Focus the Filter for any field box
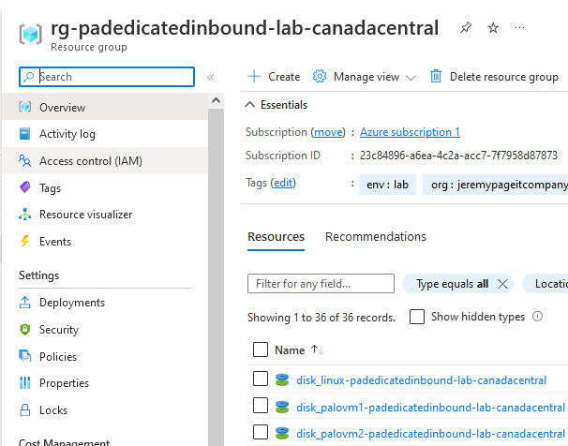 (321, 283)
